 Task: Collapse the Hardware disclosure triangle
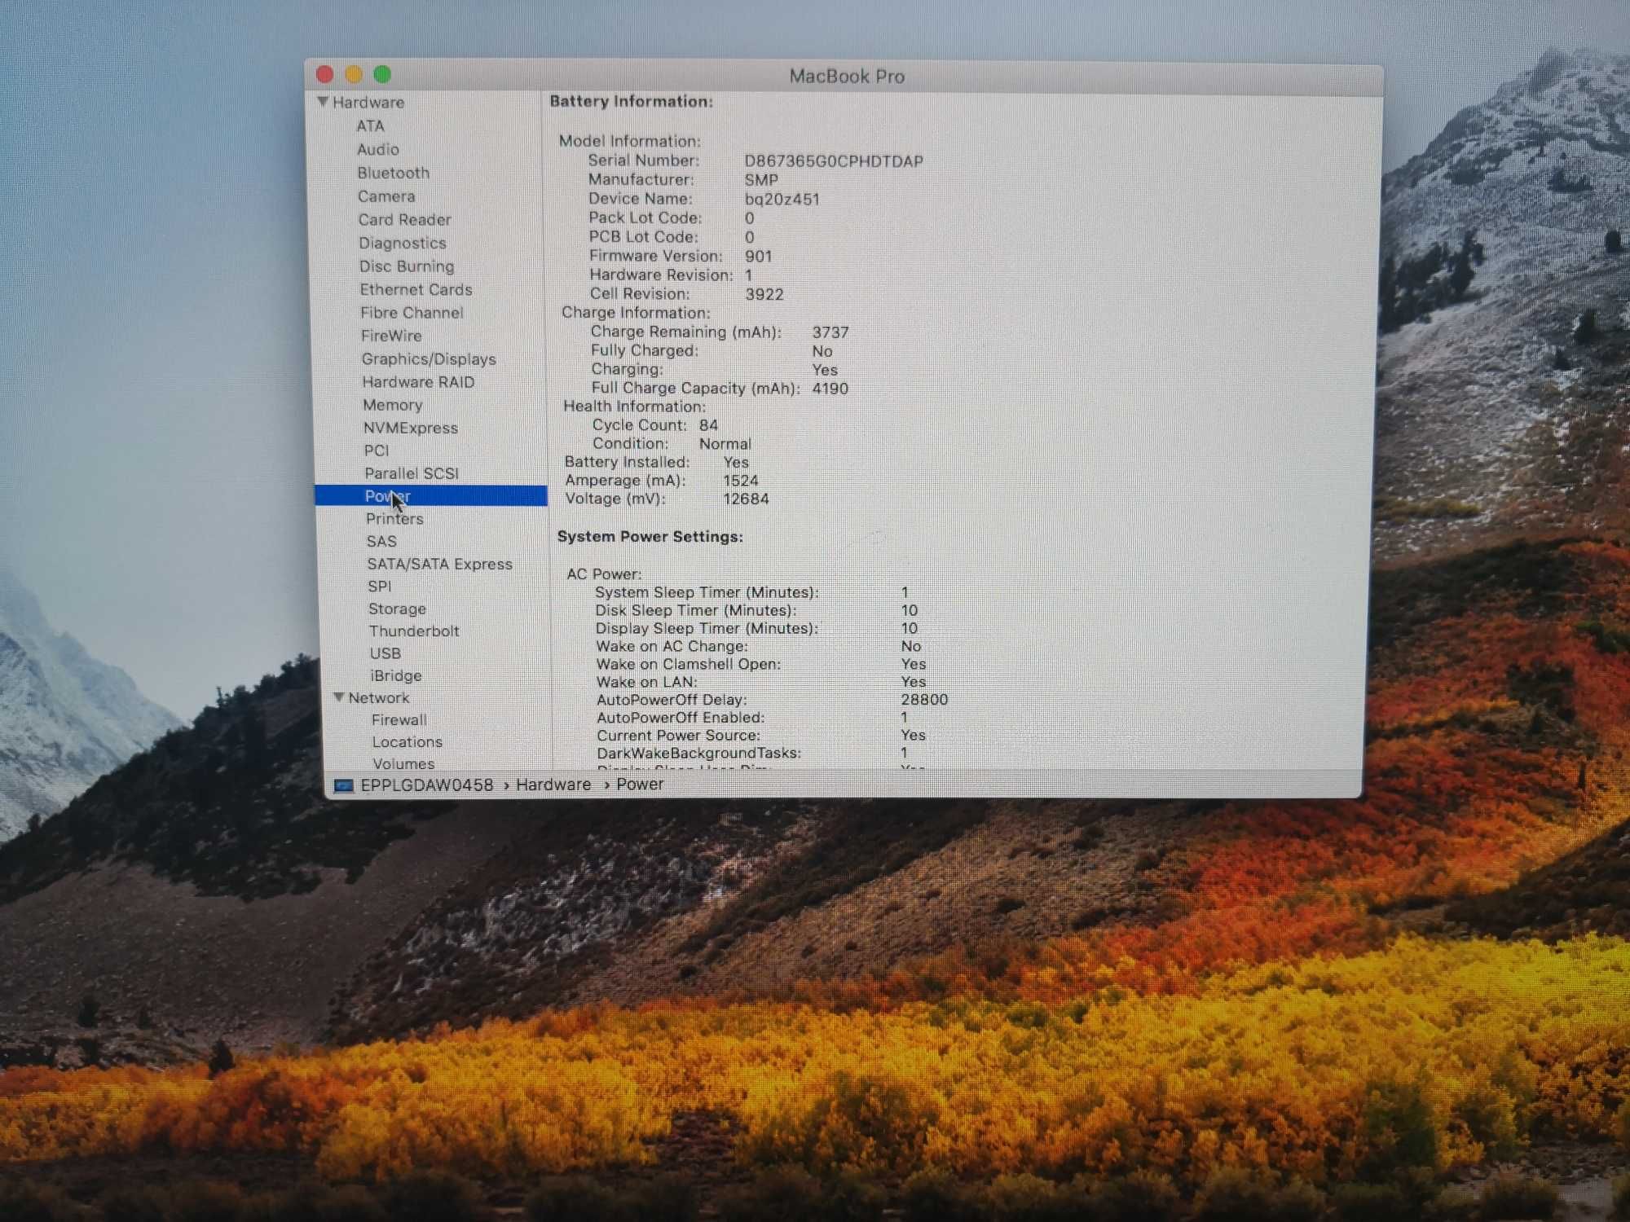click(323, 102)
